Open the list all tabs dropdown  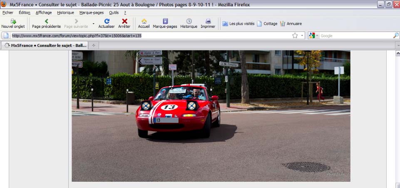[x=398, y=46]
